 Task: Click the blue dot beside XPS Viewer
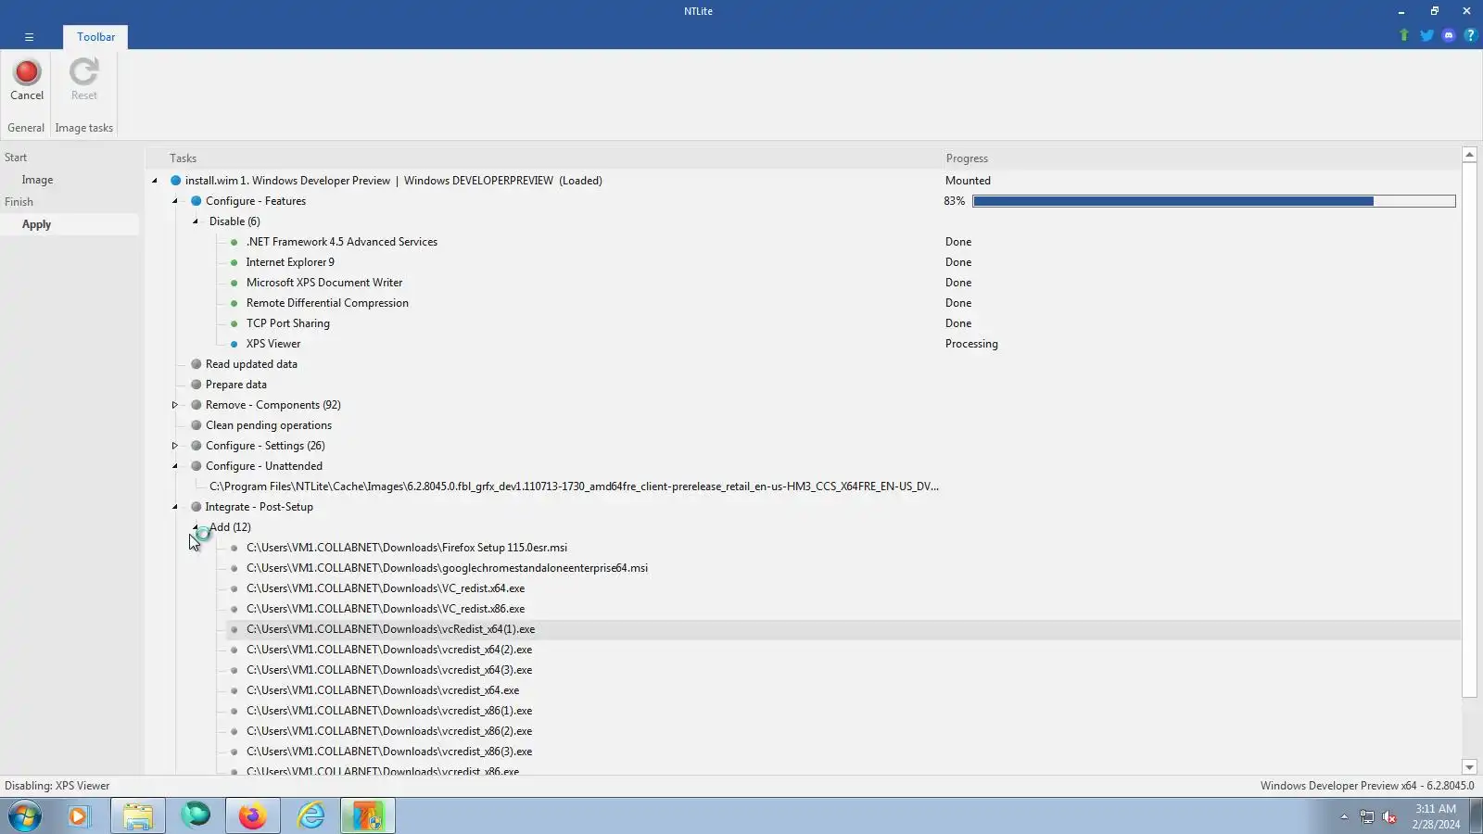pos(234,344)
